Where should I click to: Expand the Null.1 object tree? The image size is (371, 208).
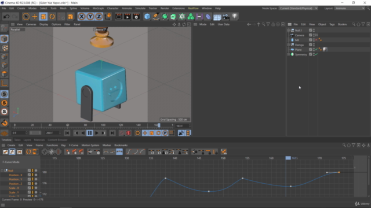pos(289,30)
